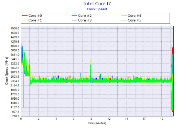Viewport: 194px width, 129px height.
Task: Click the 2184.5 y-axis value
Action: point(15,85)
